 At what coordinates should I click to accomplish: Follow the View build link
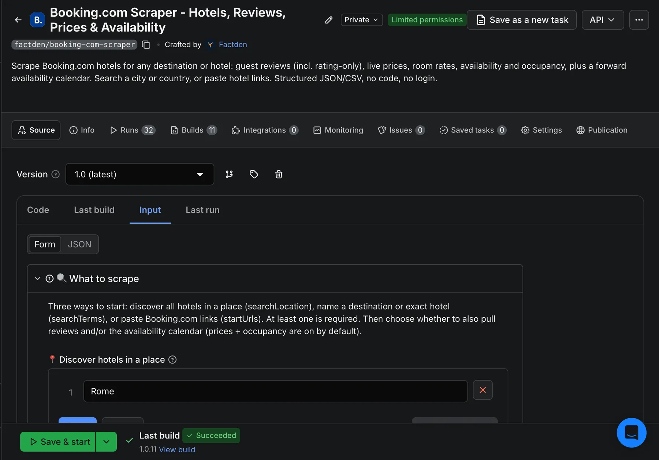177,449
